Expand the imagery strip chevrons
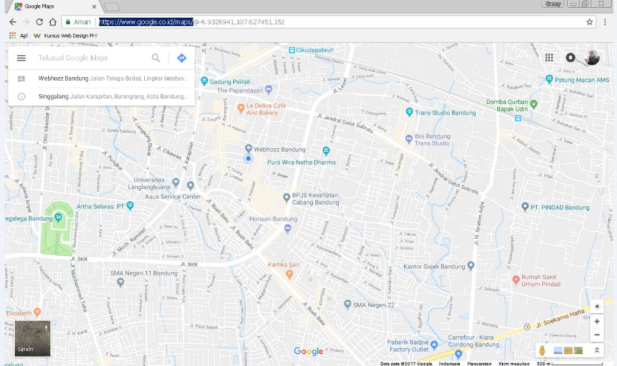This screenshot has height=366, width=617. coord(597,350)
